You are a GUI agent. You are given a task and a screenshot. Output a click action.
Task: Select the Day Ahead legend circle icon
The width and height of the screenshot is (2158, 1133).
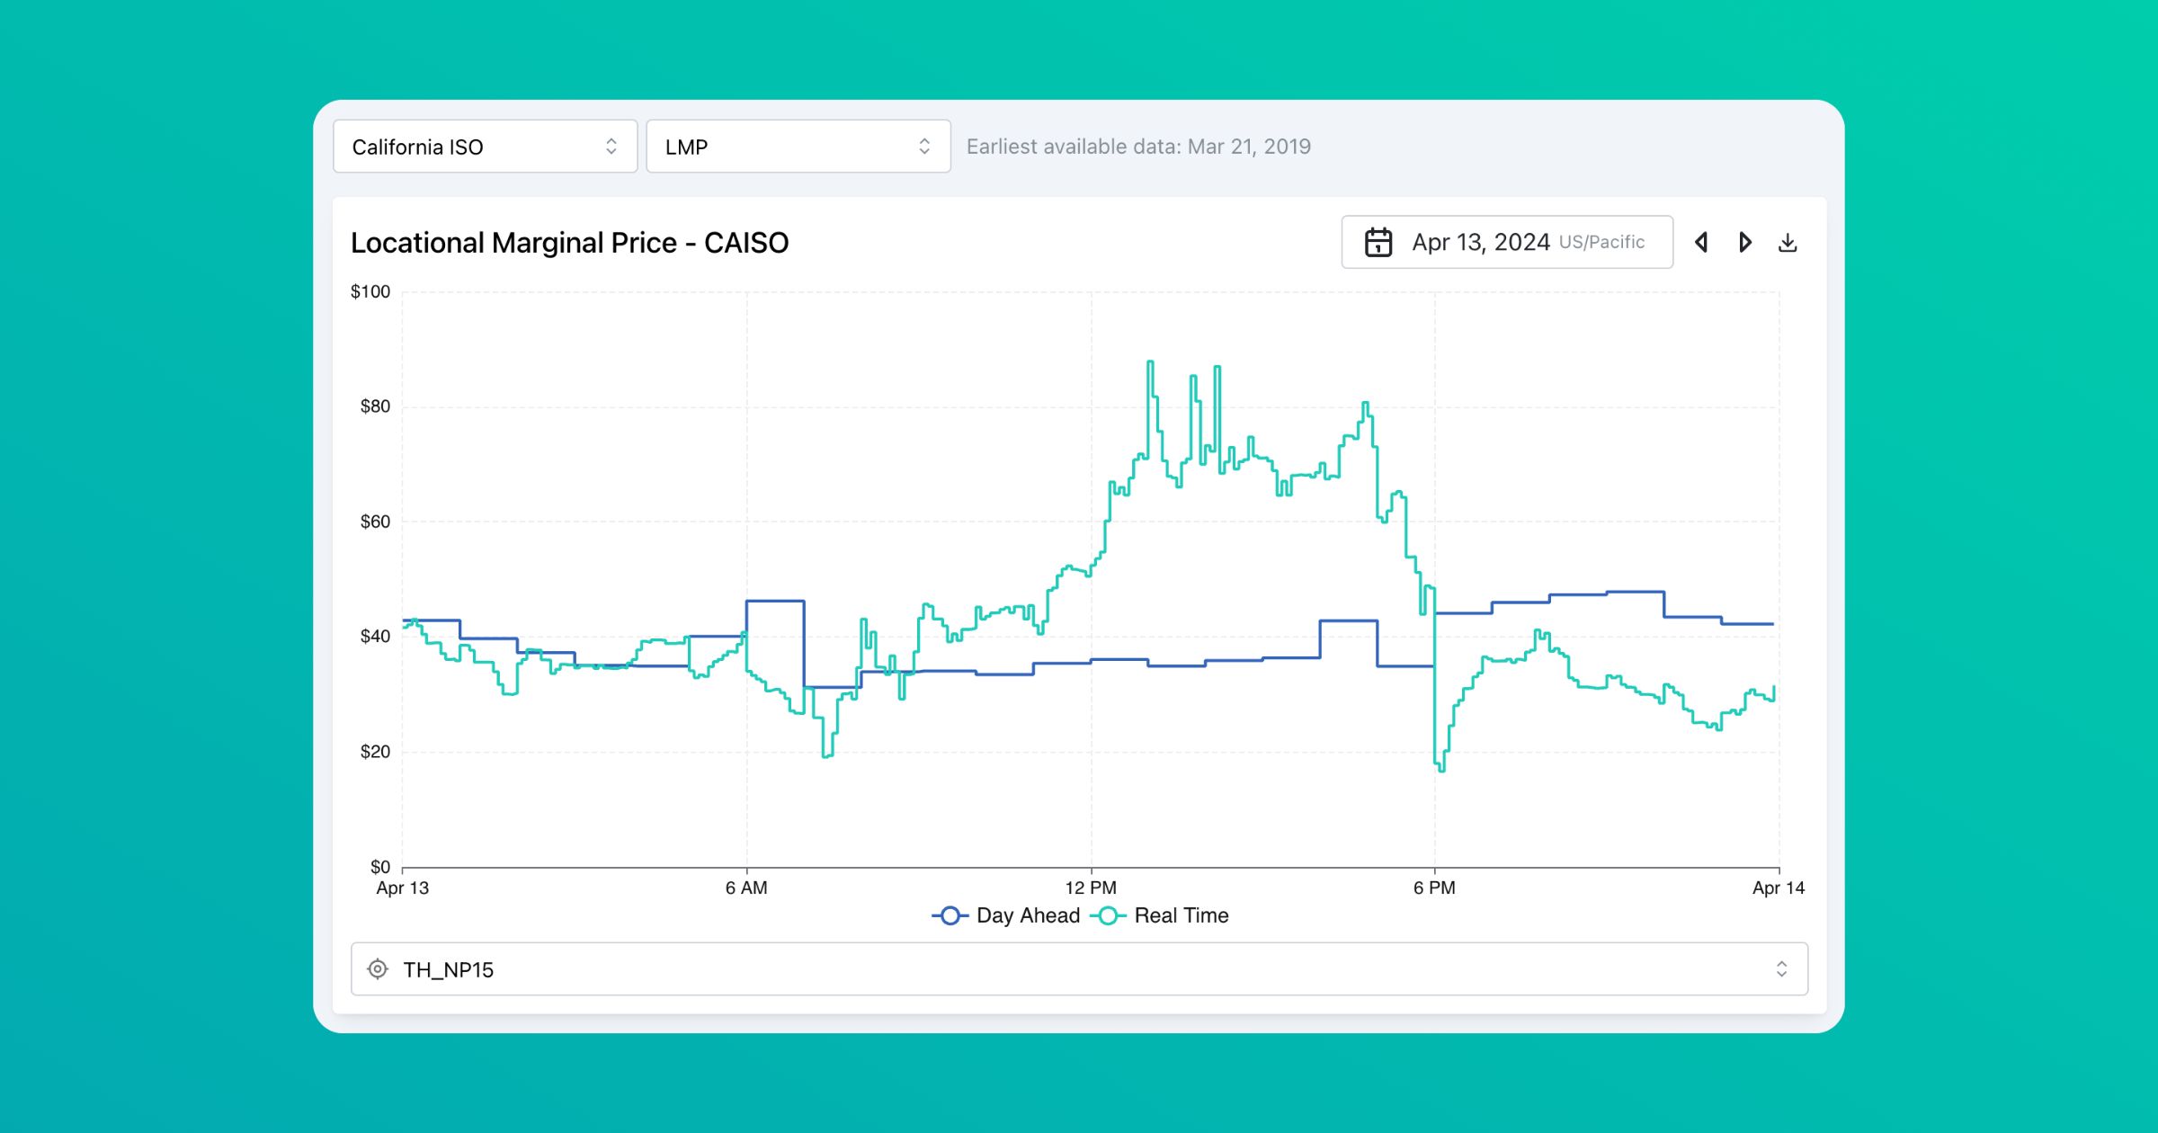point(950,915)
